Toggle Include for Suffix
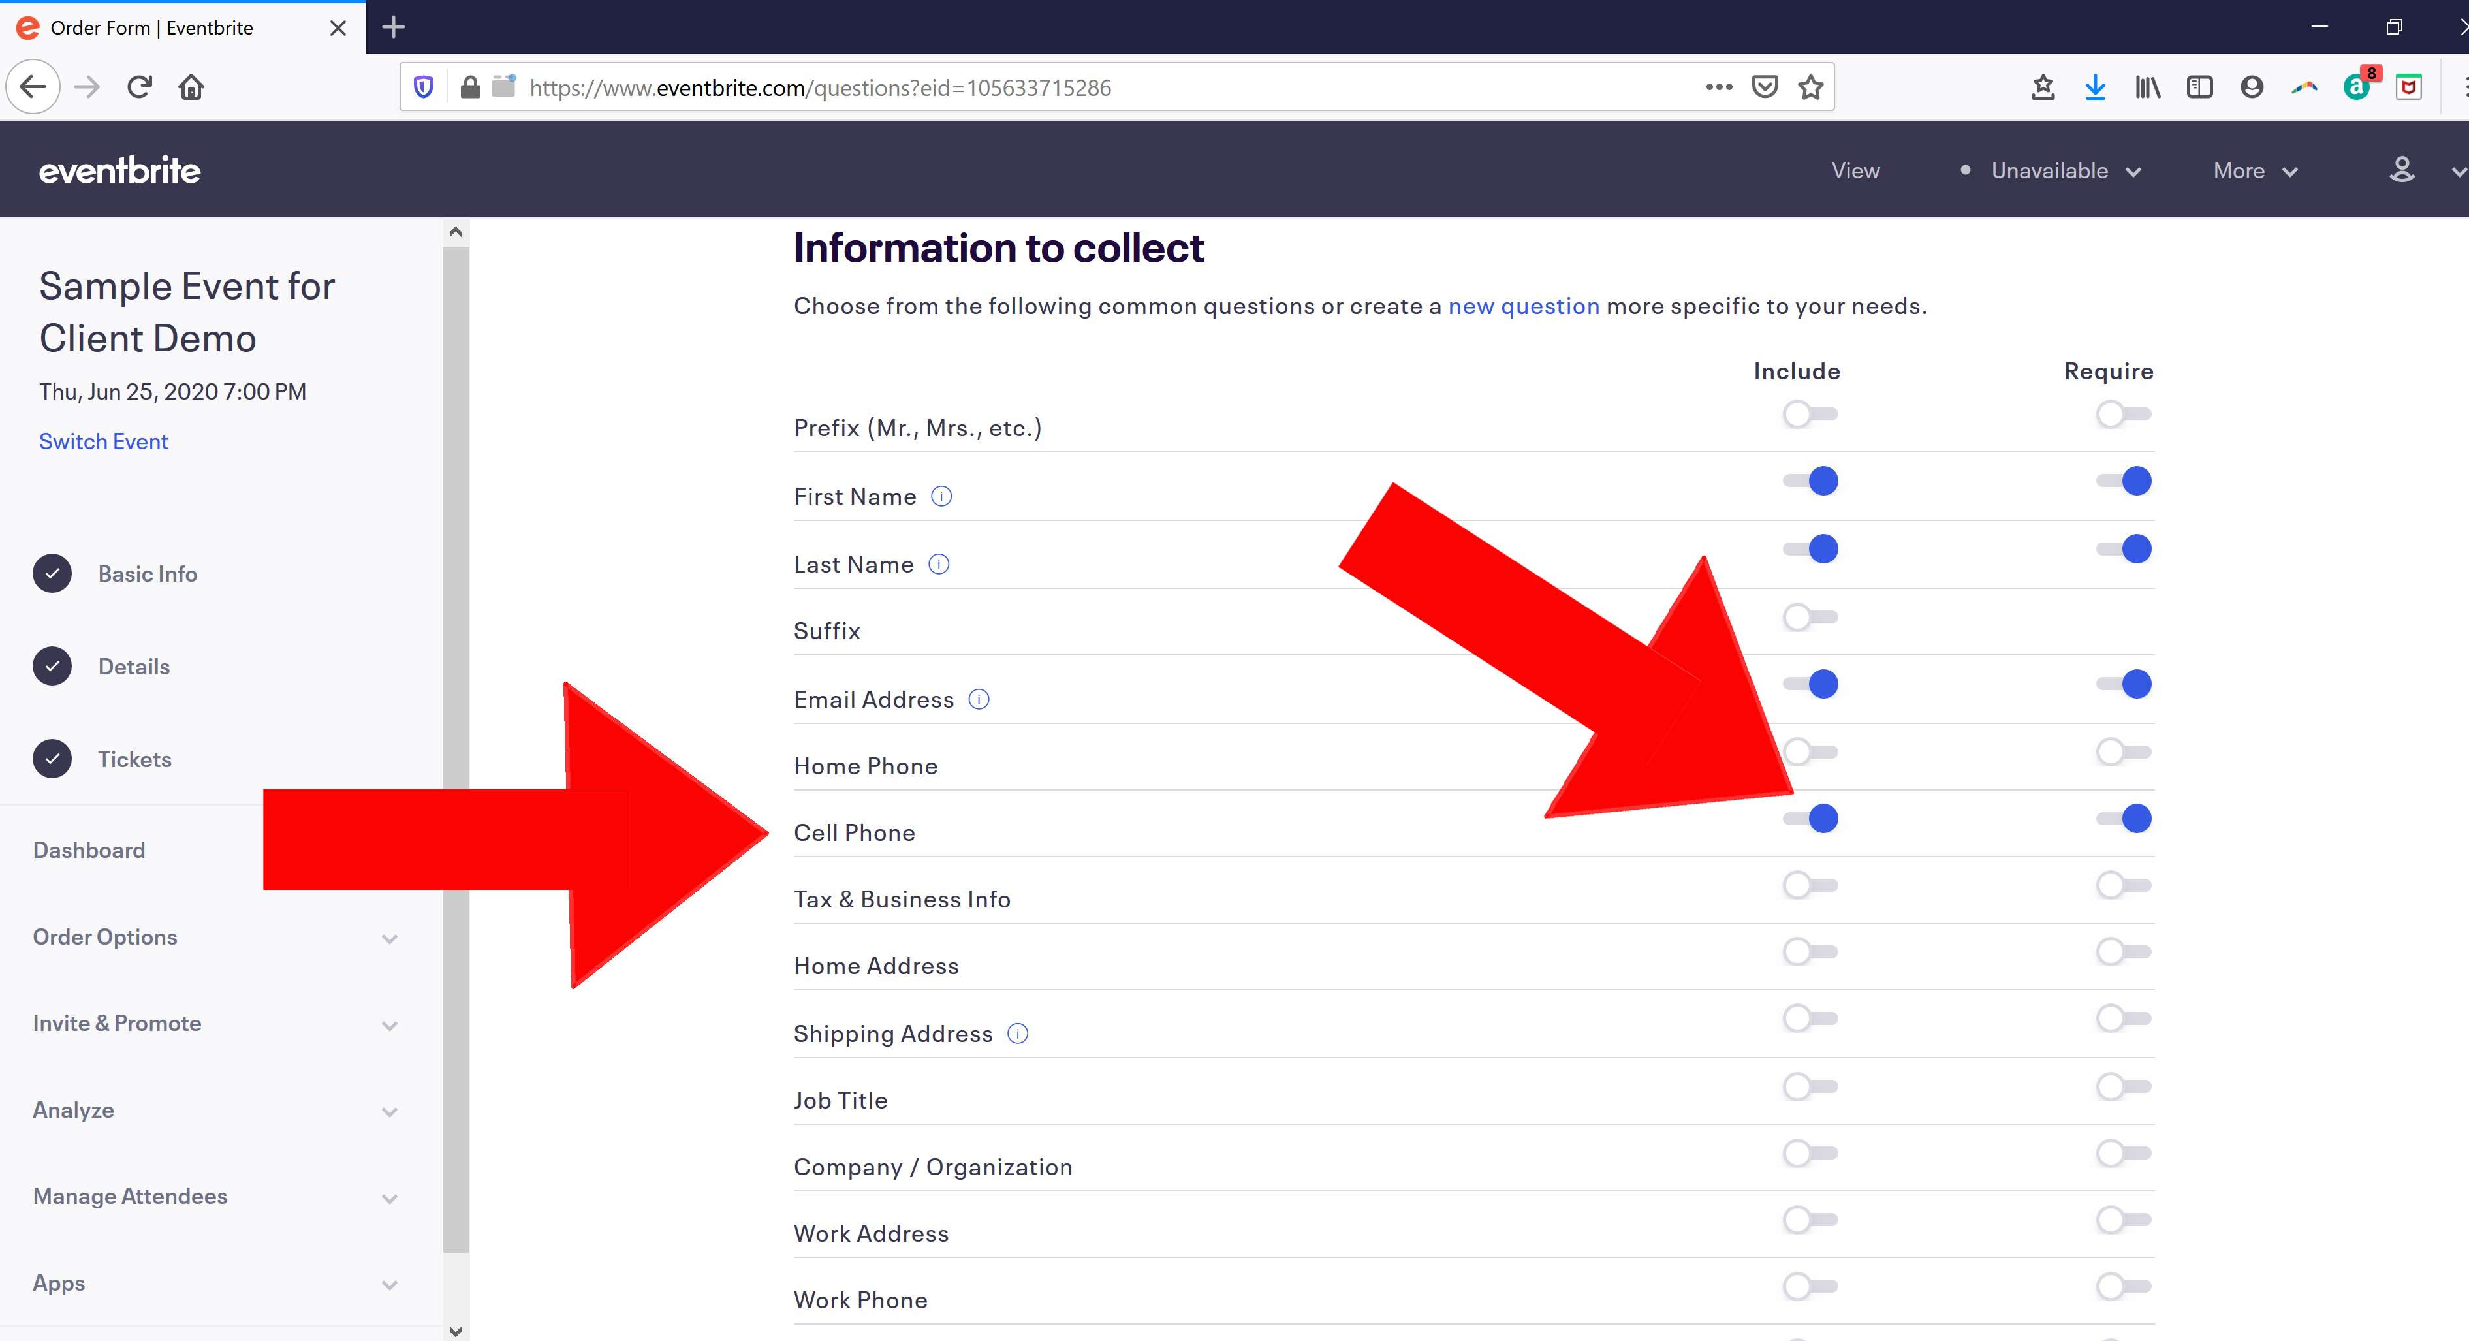This screenshot has width=2469, height=1341. point(1810,616)
